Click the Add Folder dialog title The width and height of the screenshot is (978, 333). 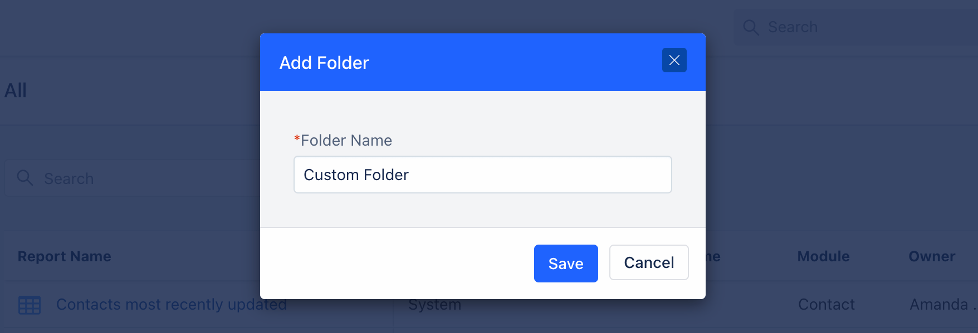point(324,62)
